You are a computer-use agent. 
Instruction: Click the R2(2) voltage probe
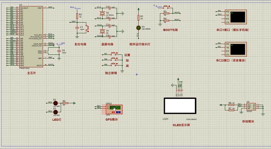pos(75,8)
